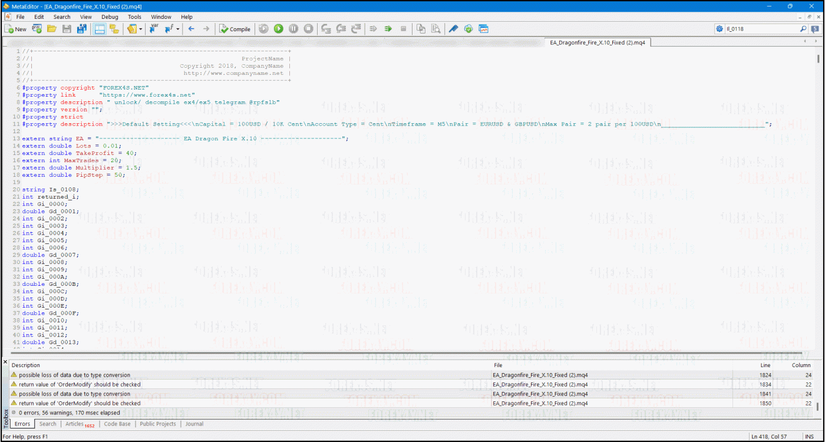Viewport: 825px width, 442px height.
Task: Expand the function list dropdown arrow
Action: tap(178, 29)
